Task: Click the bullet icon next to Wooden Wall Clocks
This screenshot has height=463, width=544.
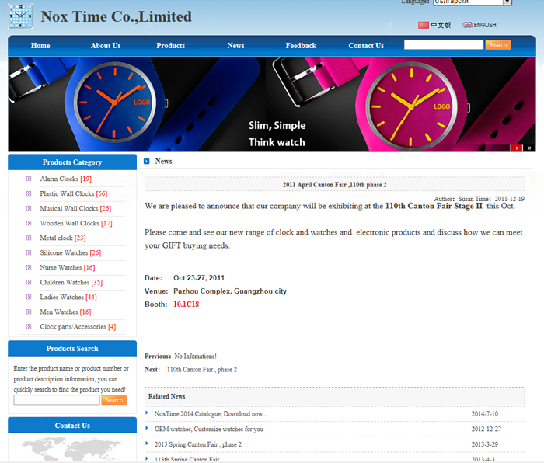Action: (29, 224)
